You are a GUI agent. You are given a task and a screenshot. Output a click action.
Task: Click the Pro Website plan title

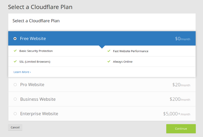point(32,85)
